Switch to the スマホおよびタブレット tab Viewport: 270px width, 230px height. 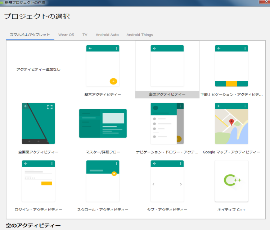[x=30, y=35]
